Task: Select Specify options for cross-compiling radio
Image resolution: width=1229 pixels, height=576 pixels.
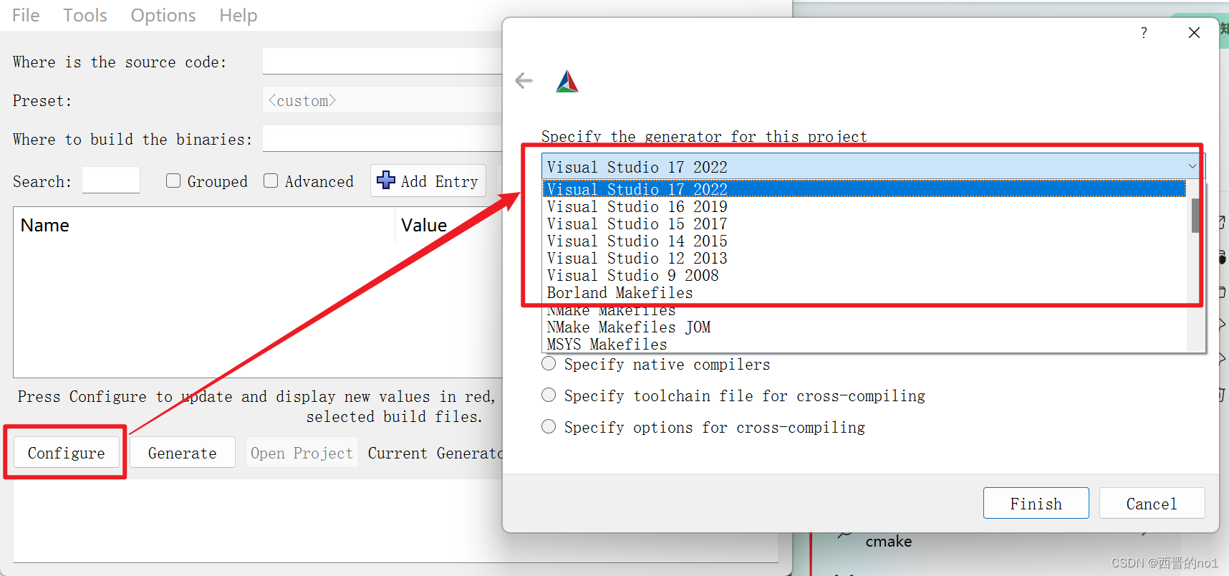Action: coord(549,427)
